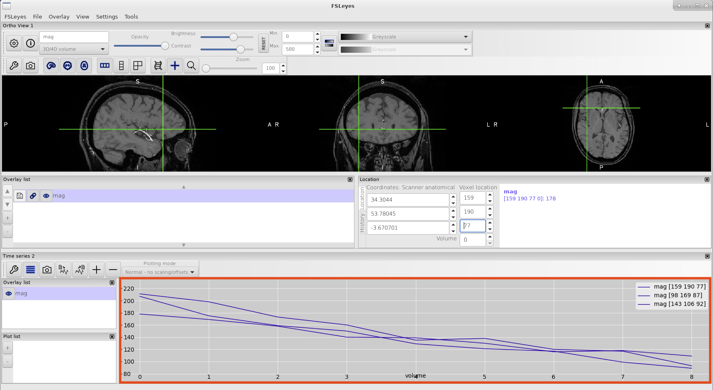This screenshot has height=390, width=713.
Task: Select the grid layout icon
Action: (138, 66)
